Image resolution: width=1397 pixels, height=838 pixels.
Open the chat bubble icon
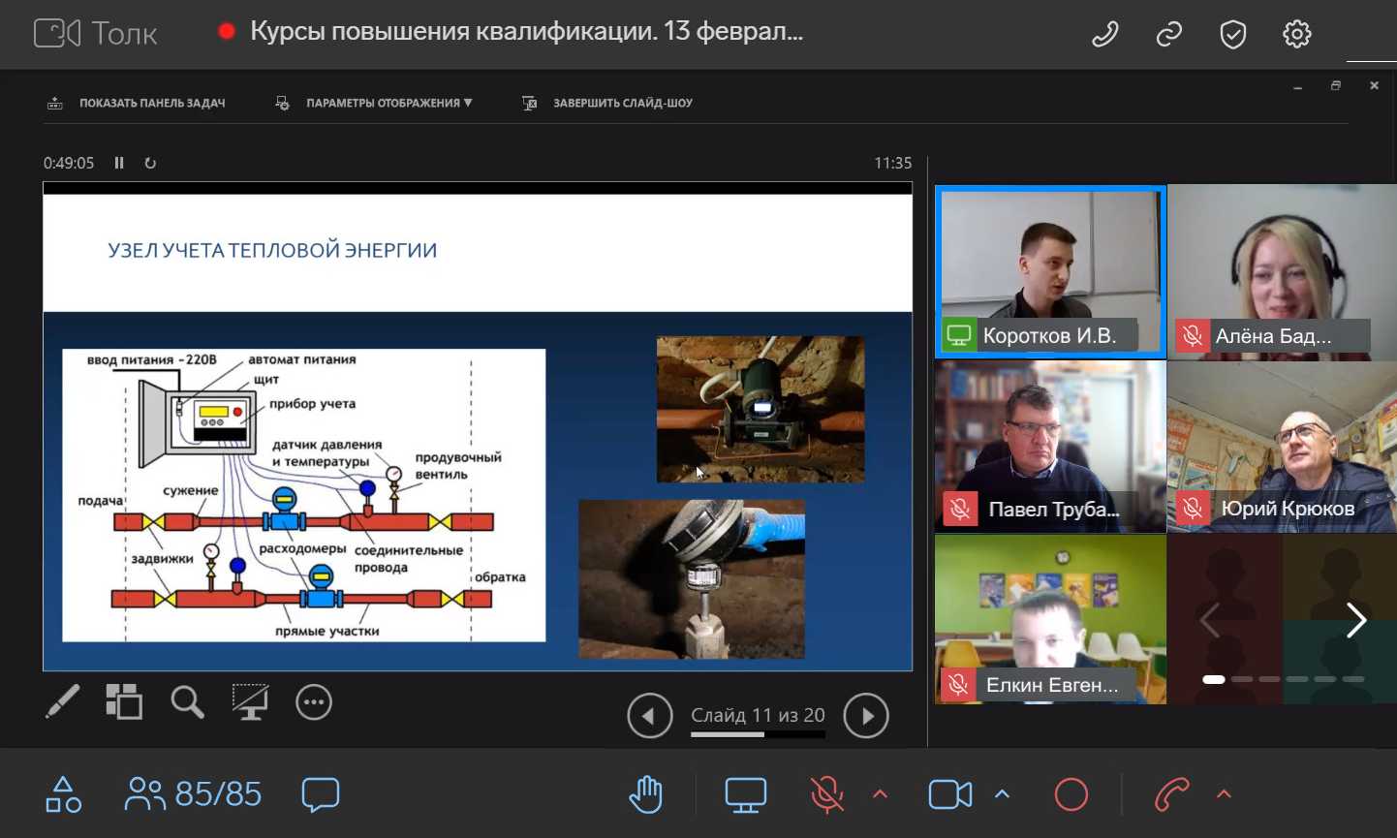point(320,794)
